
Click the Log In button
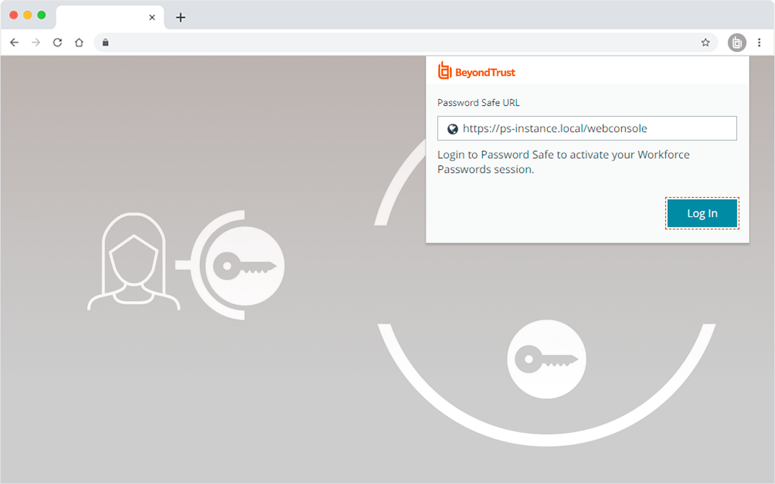click(702, 213)
